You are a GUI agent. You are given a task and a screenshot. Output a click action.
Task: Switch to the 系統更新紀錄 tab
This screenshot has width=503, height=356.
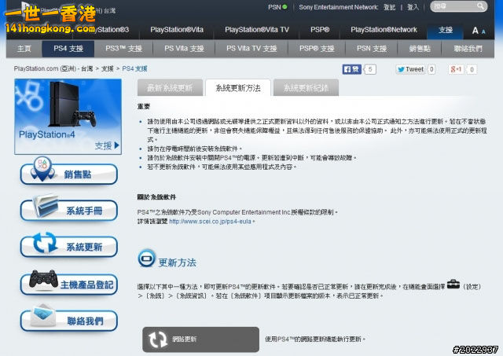click(x=307, y=88)
